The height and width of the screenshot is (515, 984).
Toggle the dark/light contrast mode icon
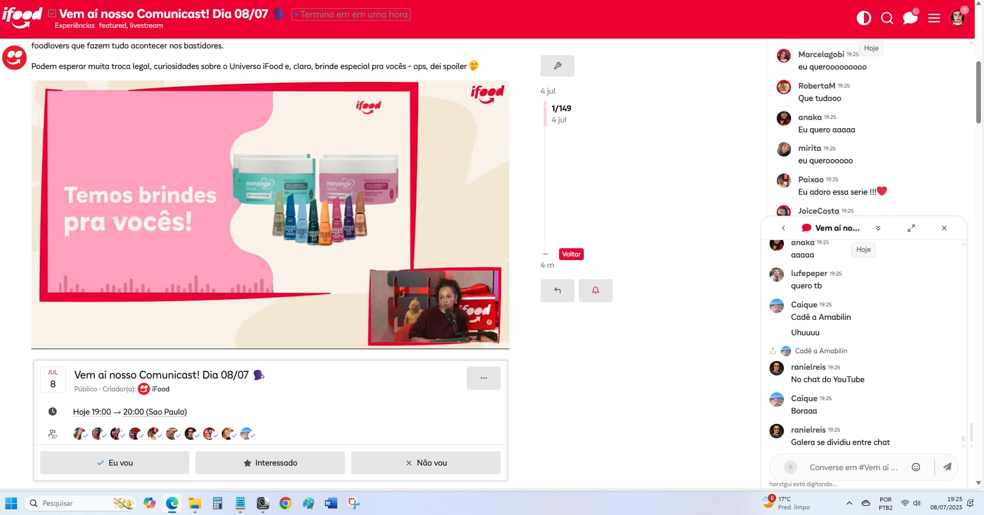click(864, 19)
